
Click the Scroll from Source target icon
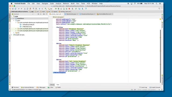(x=38, y=14)
